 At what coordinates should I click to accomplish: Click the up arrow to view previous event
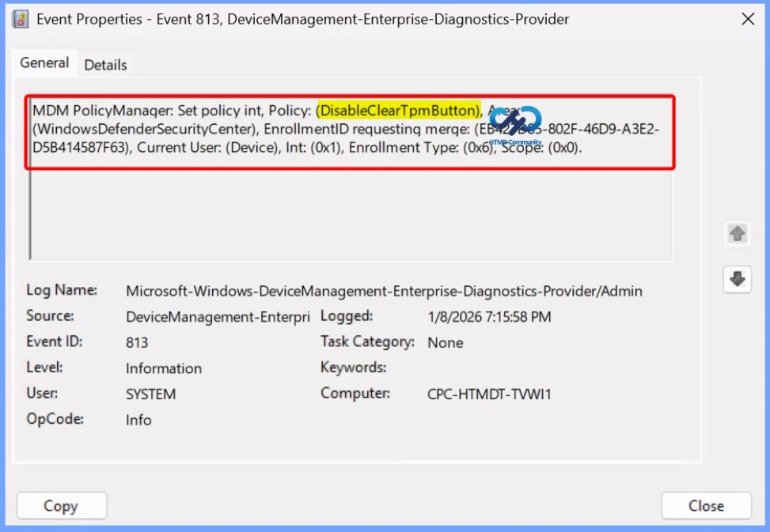737,234
